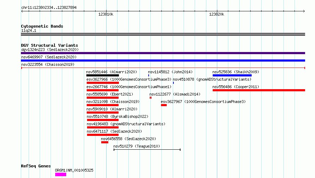Click the black nsv510279 Teague2010 span line
Screen dimensions: 315x178
(147, 150)
